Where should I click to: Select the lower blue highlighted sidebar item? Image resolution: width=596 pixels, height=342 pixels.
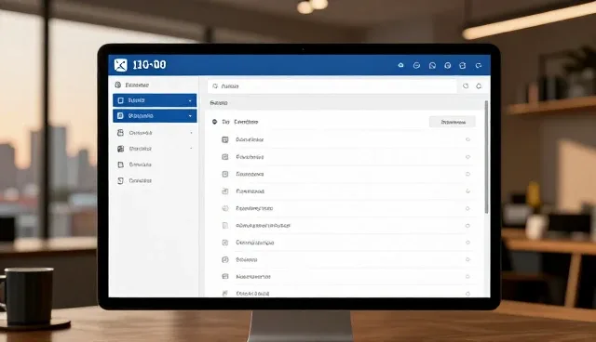coord(155,115)
